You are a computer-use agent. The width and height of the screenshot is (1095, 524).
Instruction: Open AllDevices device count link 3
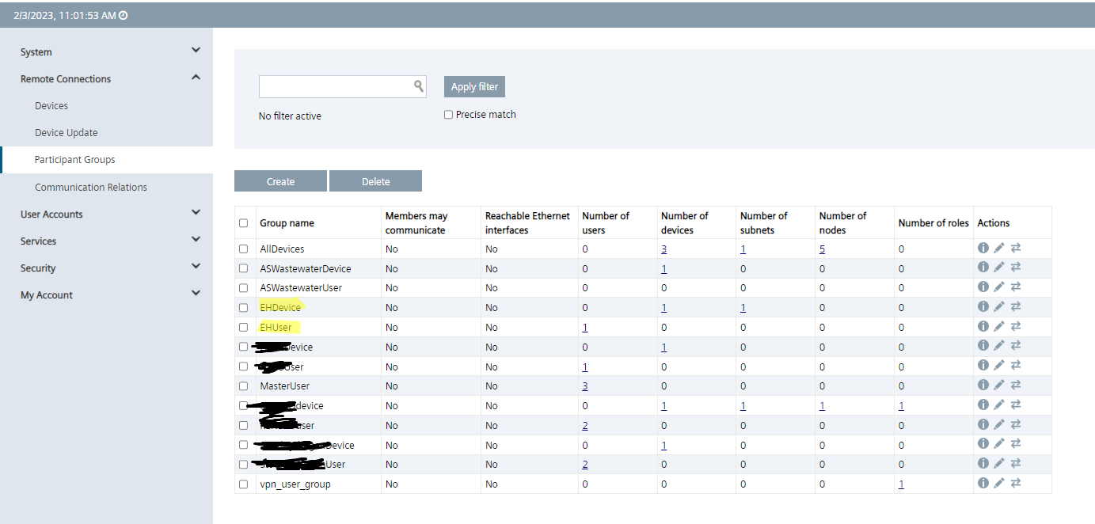tap(663, 249)
